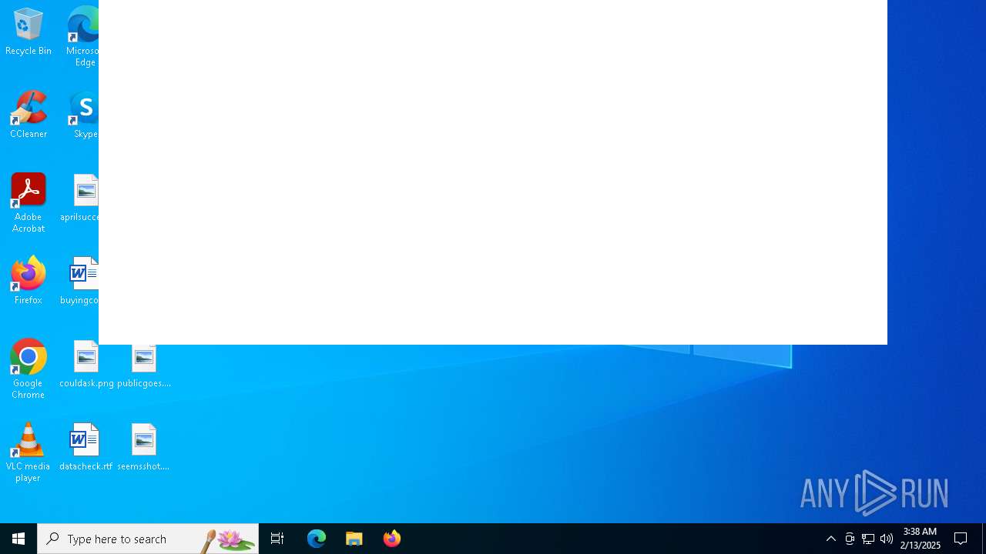Select the datacheck.rtf file on desktop
986x554 pixels.
[86, 447]
